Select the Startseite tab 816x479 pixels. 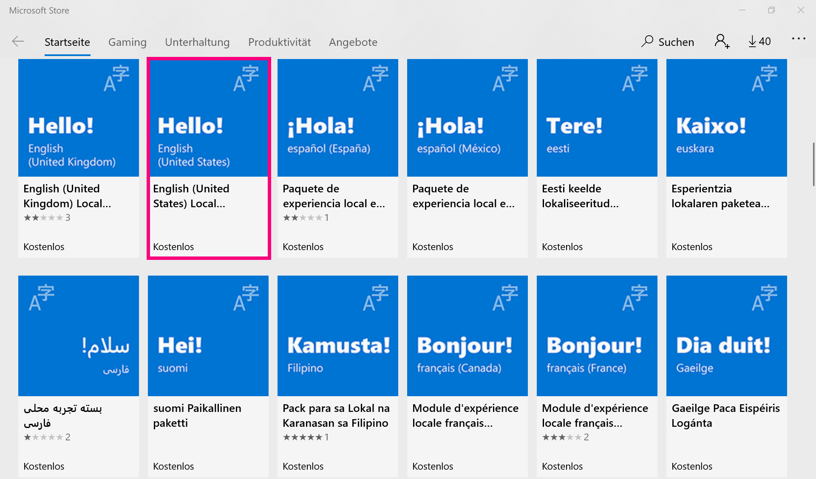tap(67, 42)
